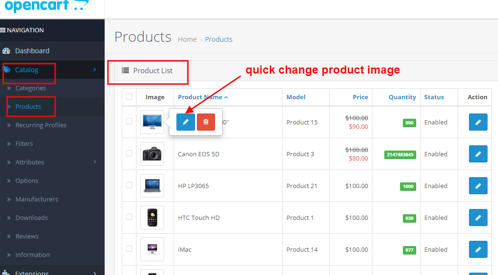Click Products breadcrumb link
Screen dimensions: 498x275
click(218, 39)
